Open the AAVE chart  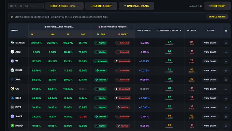pos(210,117)
